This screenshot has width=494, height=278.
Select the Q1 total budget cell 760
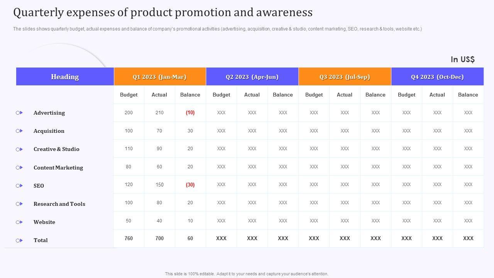[129, 238]
